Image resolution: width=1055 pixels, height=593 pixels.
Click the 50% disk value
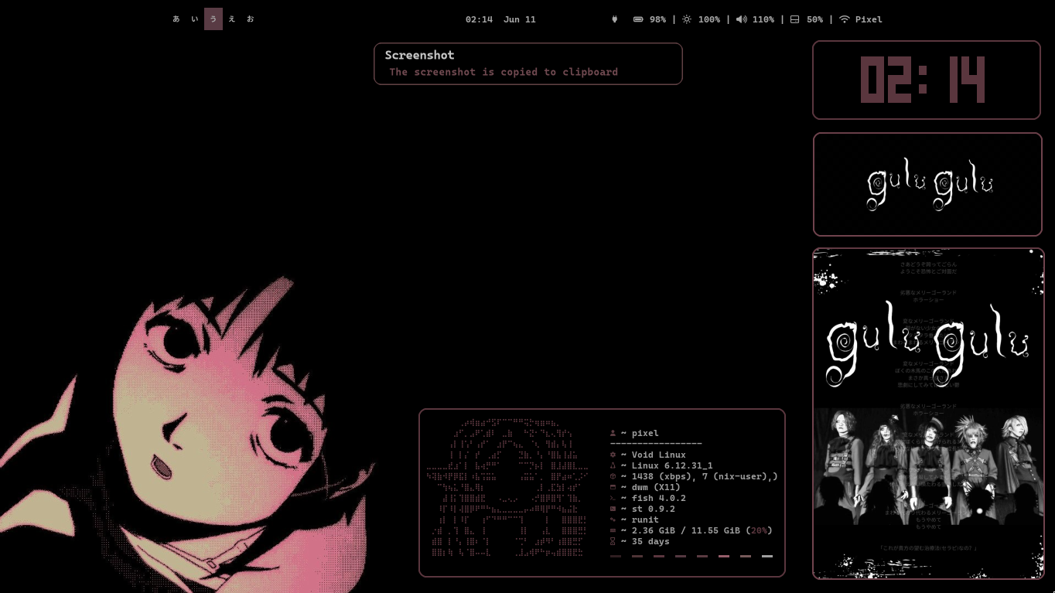(x=814, y=19)
